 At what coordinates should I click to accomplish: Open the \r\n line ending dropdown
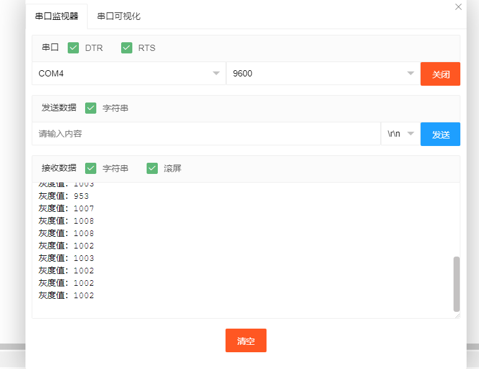pyautogui.click(x=400, y=134)
